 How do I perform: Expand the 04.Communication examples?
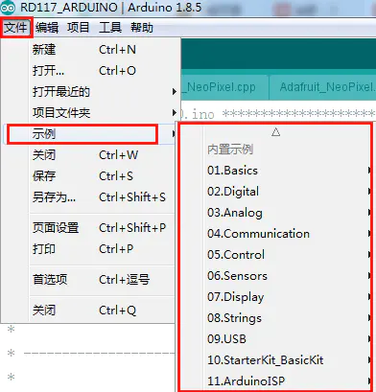[275, 234]
